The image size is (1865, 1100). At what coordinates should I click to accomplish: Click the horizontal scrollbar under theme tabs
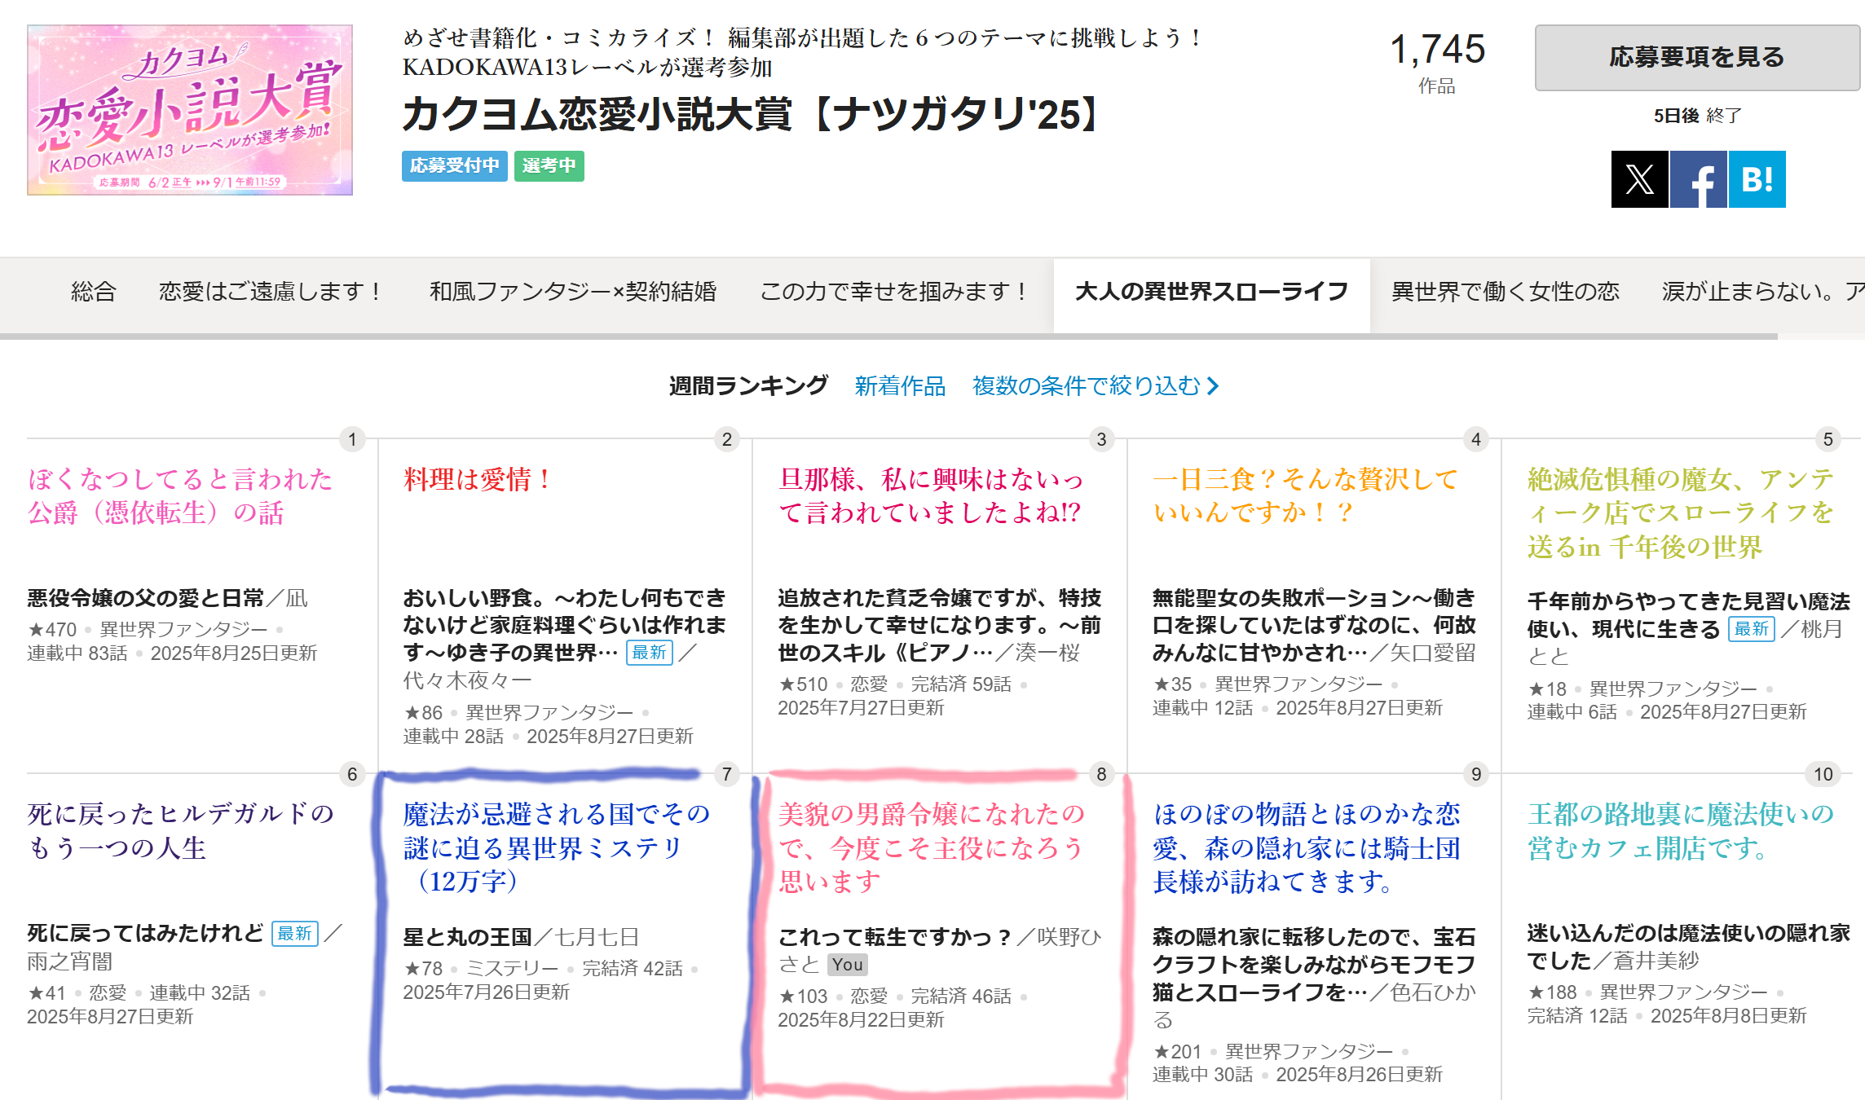(x=888, y=336)
